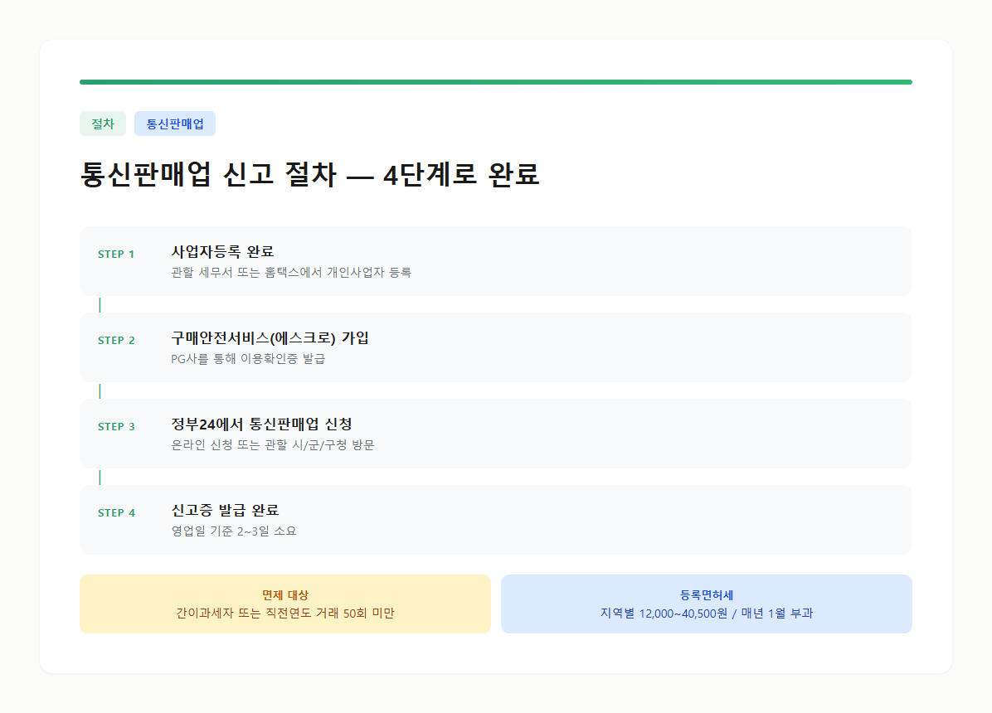Expand the connector below STEP 3
992x713 pixels.
tap(100, 477)
